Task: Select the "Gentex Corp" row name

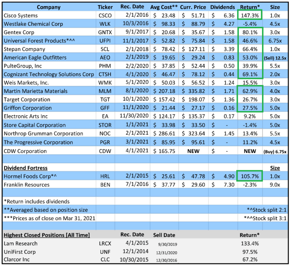Action: [19, 32]
